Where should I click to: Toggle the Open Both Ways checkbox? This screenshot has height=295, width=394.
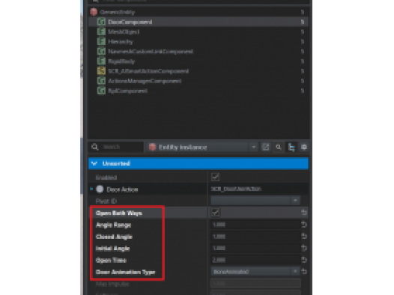pyautogui.click(x=215, y=213)
